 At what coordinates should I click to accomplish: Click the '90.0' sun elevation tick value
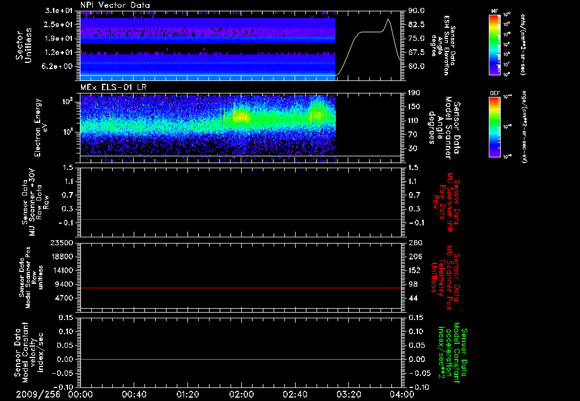(416, 11)
